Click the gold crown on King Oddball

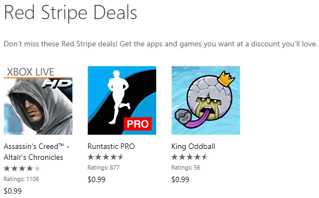point(226,79)
